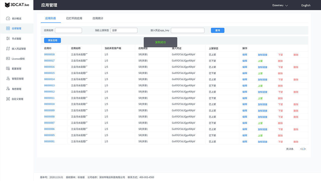
Task: Click 删除 for app 00000001
Action: 296,142
